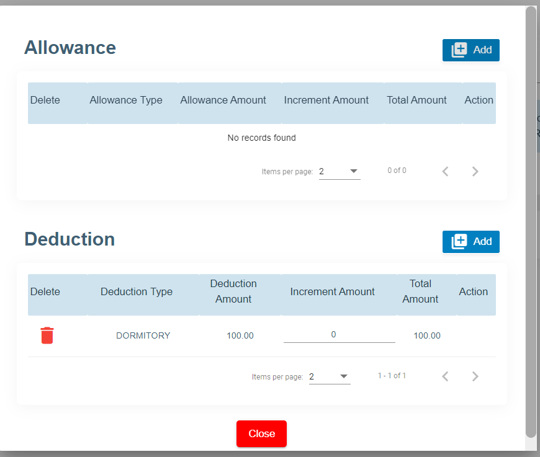This screenshot has height=457, width=540.
Task: Go to next page of Deduction table
Action: tap(475, 376)
